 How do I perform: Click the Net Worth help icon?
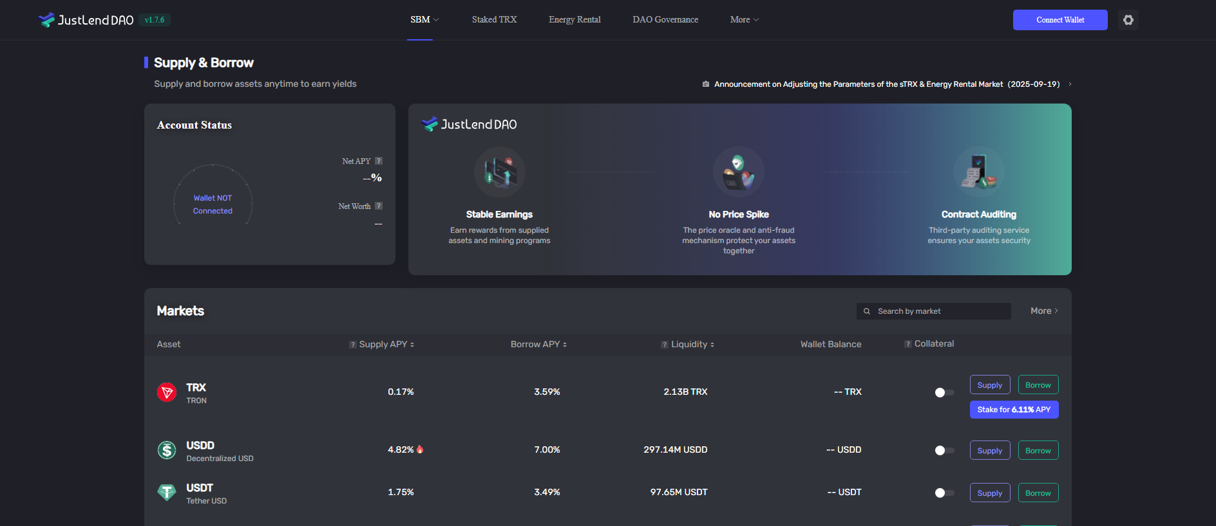point(379,206)
